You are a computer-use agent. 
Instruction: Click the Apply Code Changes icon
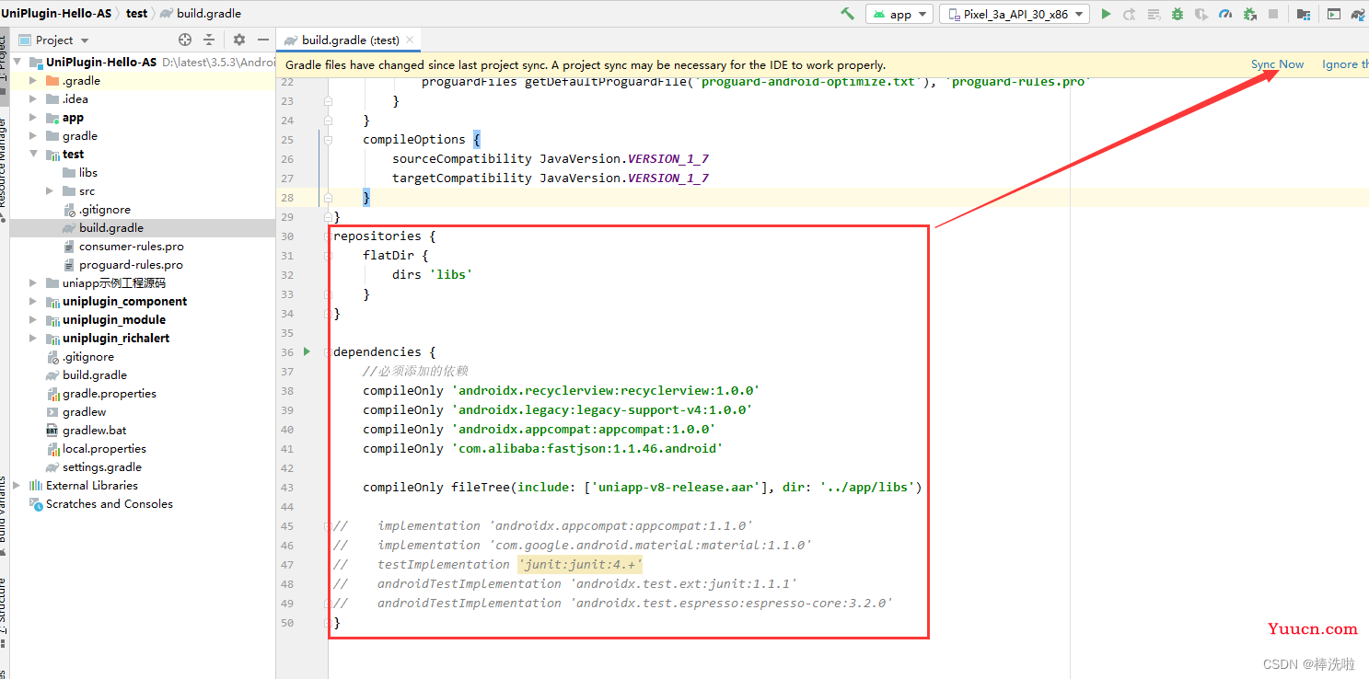point(1154,14)
